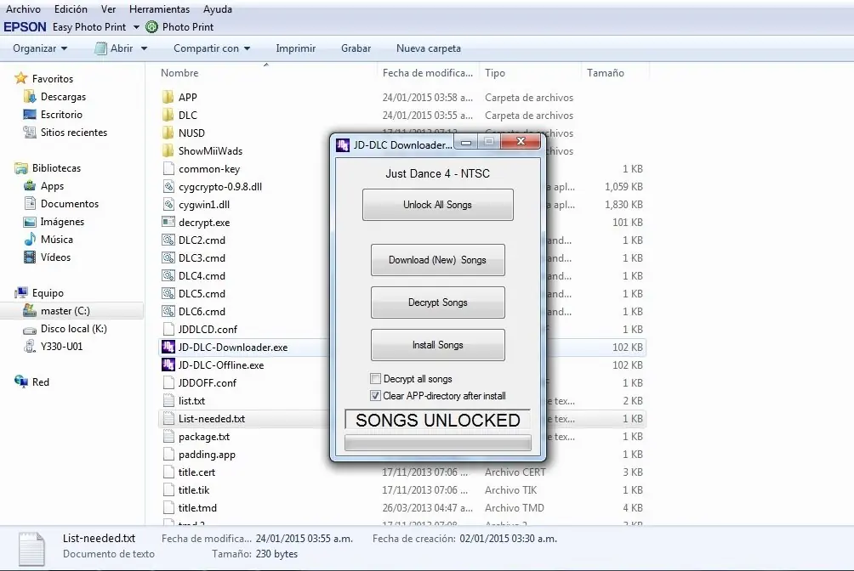854x571 pixels.
Task: Click the master (C:) drive icon
Action: [x=30, y=311]
